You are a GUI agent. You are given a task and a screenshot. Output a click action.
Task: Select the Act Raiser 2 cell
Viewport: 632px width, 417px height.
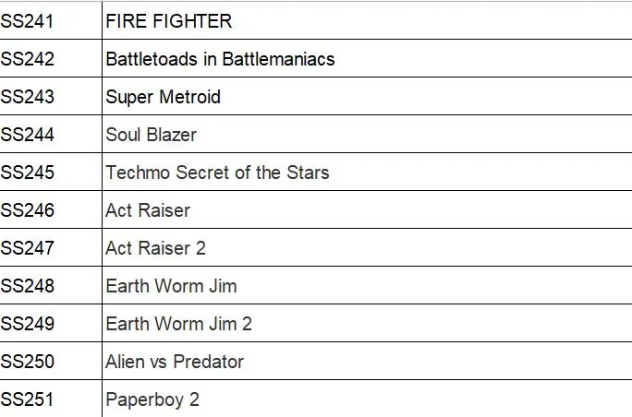pyautogui.click(x=155, y=248)
